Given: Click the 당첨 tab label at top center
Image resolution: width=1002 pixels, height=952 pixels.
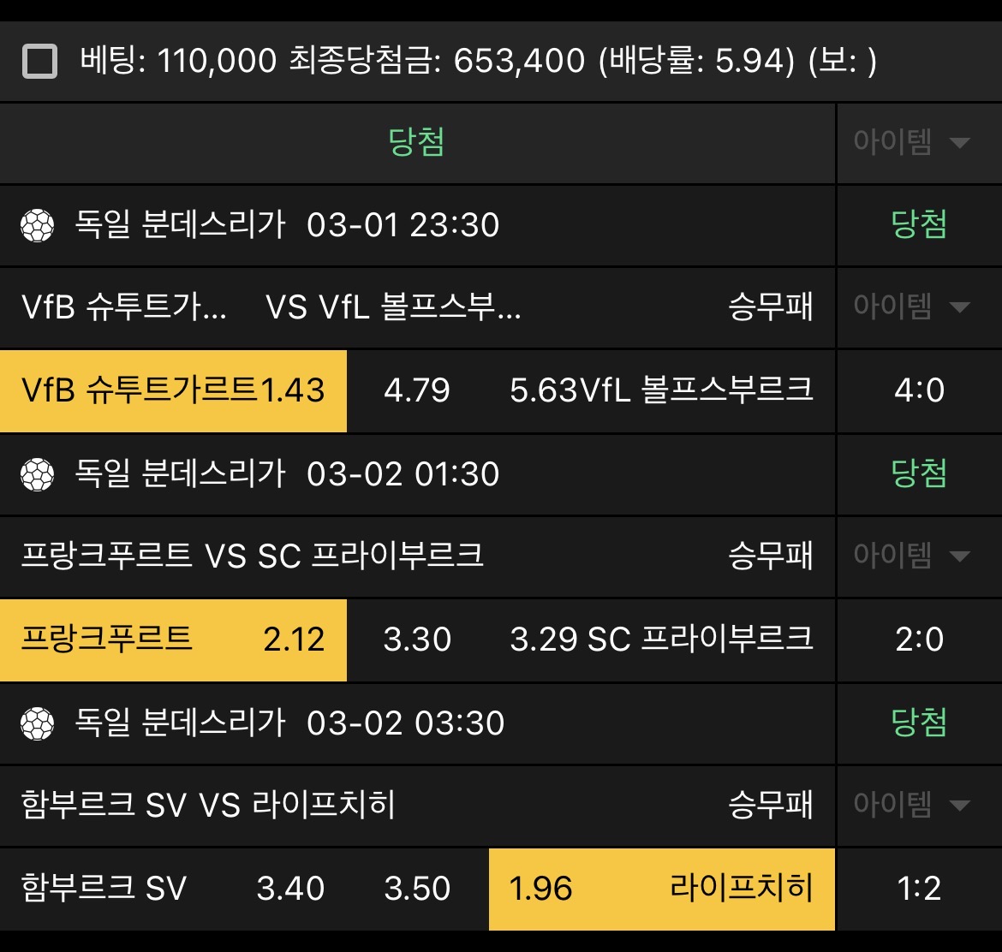Looking at the screenshot, I should (417, 142).
